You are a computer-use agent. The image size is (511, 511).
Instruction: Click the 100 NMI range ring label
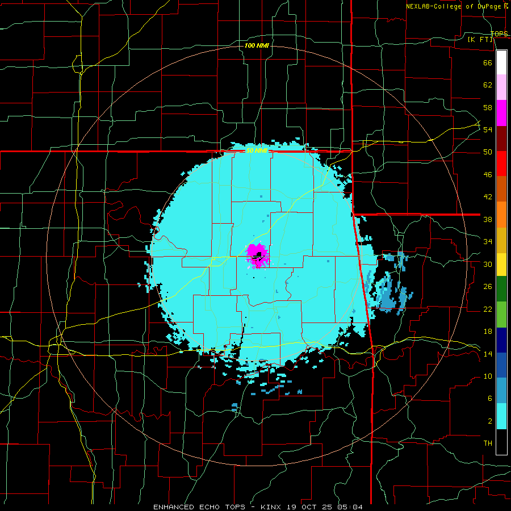click(257, 45)
